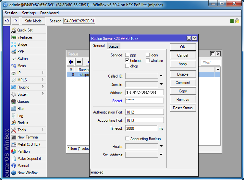Screen dimensions: 244x180
Task: Click the Apply button
Action: point(183,64)
